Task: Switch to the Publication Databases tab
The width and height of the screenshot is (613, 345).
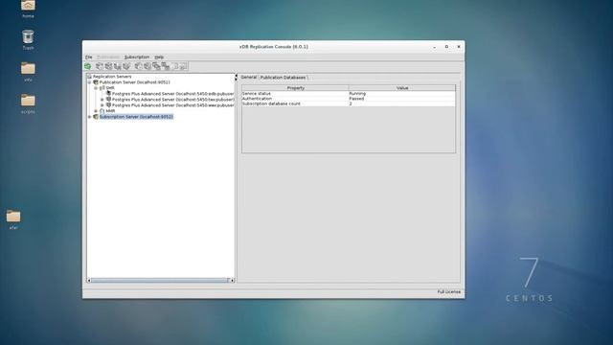Action: tap(284, 78)
